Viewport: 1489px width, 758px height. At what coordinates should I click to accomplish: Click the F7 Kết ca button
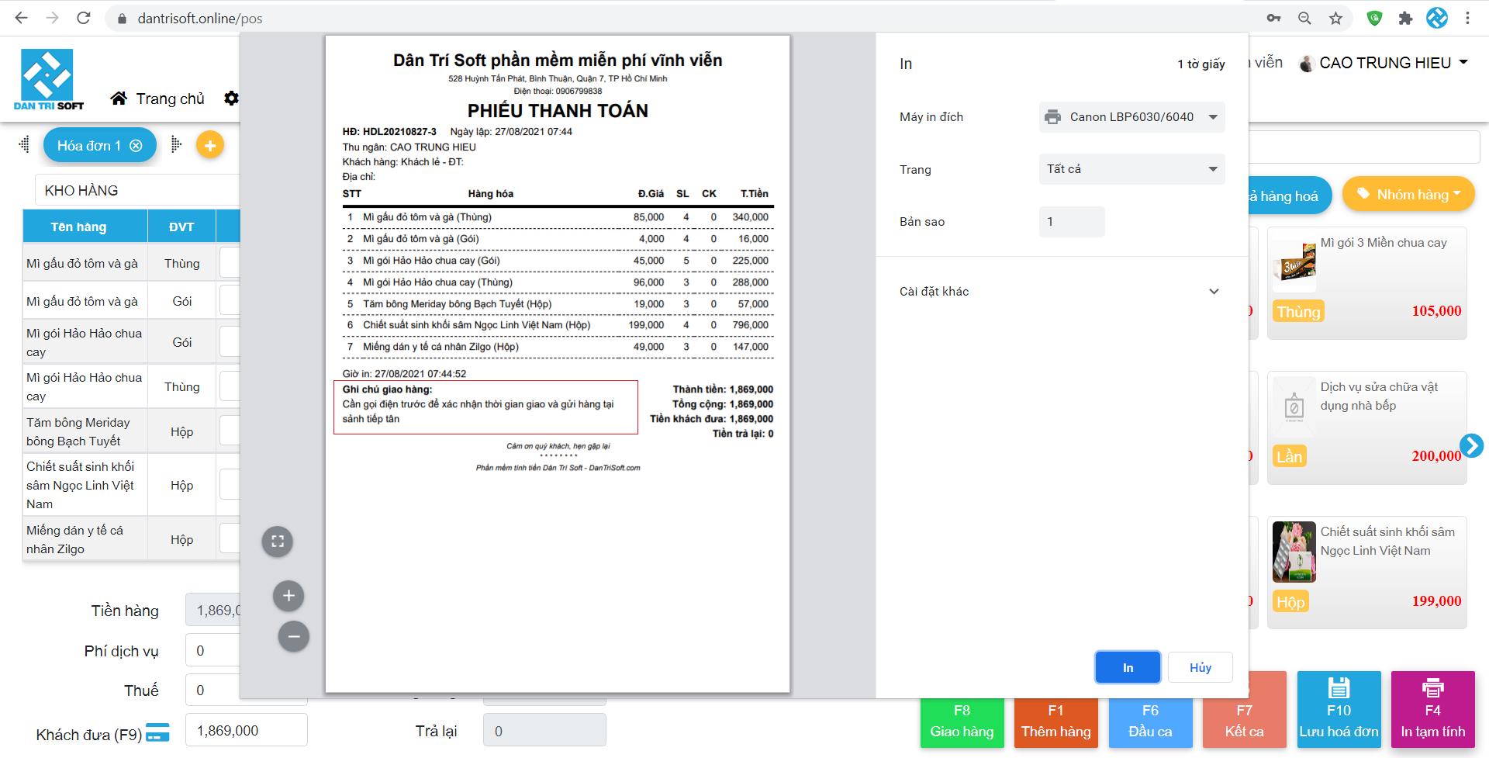click(x=1244, y=709)
